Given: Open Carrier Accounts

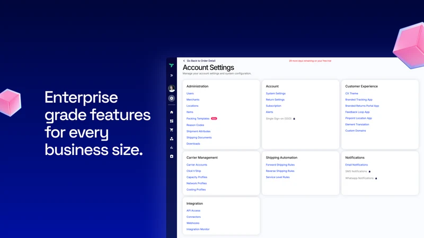Looking at the screenshot, I should (197, 164).
